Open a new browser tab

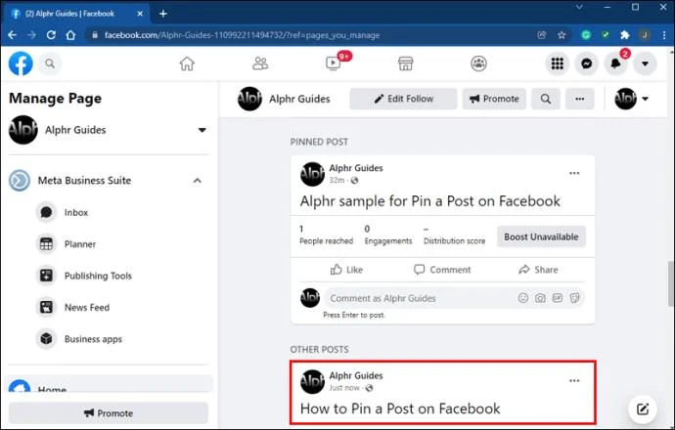[163, 14]
